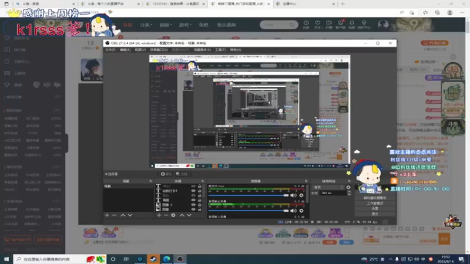Open Microsoft Edge from the taskbar
Screen dimensions: 470x264
click(x=167, y=259)
